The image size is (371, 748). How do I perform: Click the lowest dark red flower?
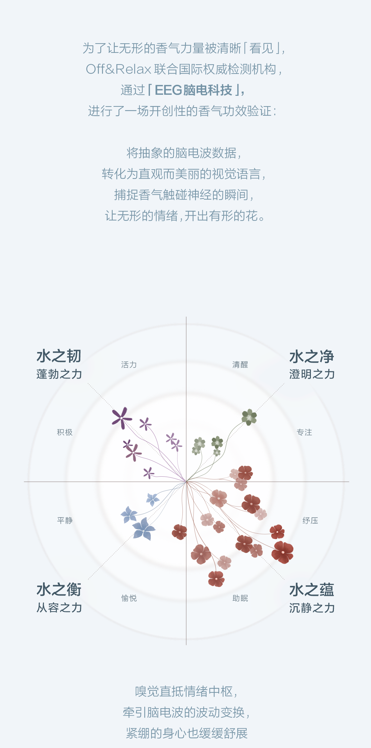coord(216,578)
